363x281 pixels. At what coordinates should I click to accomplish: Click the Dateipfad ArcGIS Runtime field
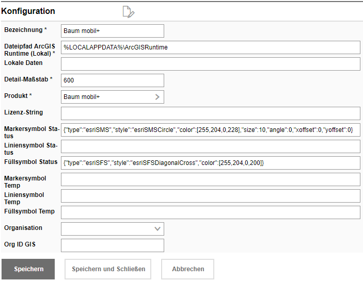point(210,47)
